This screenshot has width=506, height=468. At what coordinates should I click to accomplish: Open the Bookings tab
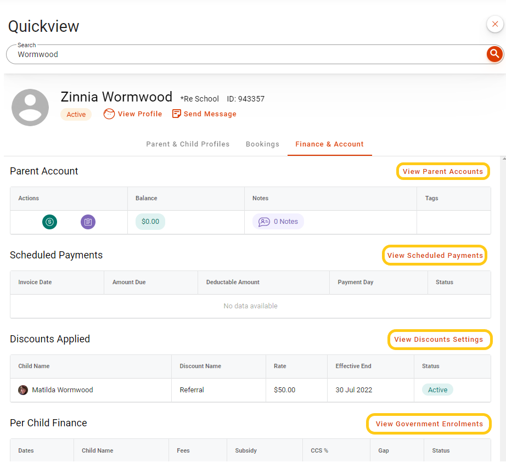click(x=262, y=144)
